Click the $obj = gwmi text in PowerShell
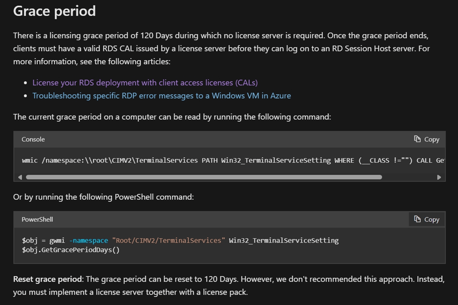 click(x=43, y=240)
